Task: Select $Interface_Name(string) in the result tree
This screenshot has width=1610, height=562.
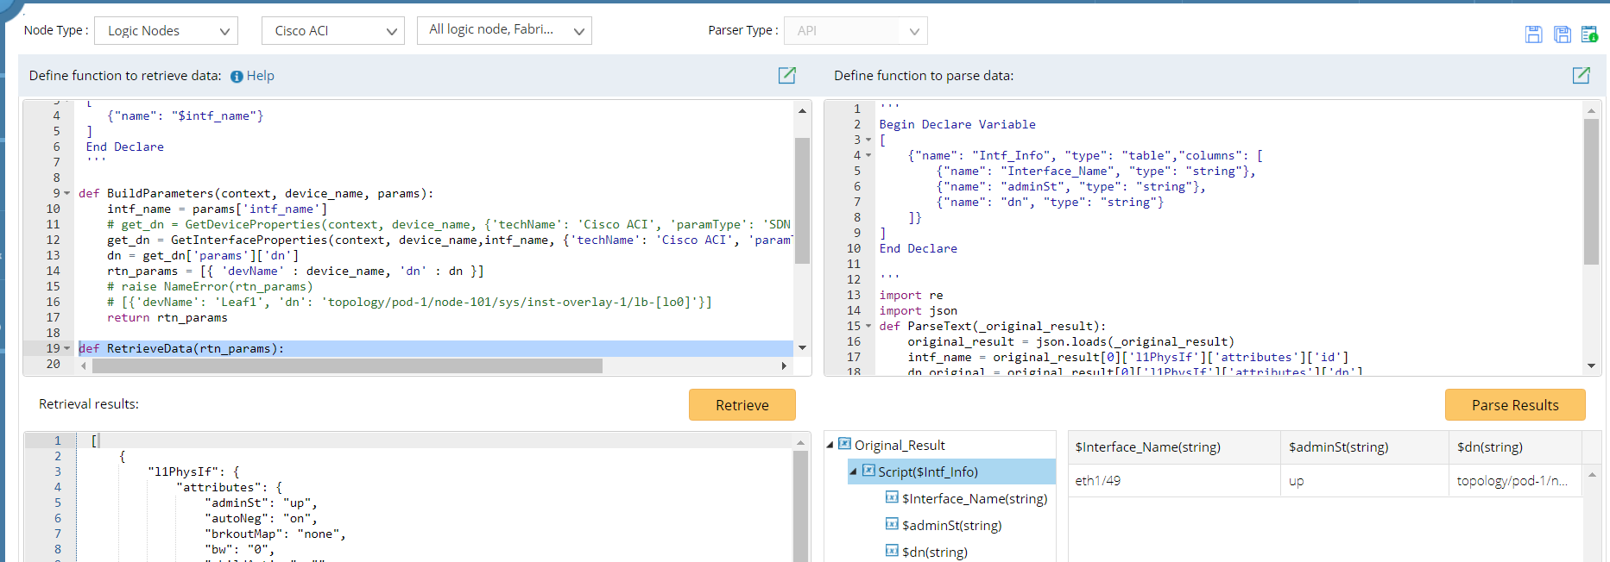Action: pyautogui.click(x=974, y=498)
